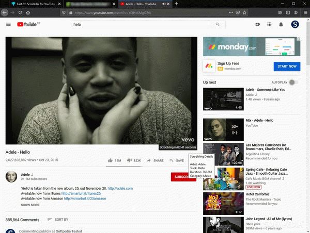The height and width of the screenshot is (233, 310).
Task: Dislike the video with thumbs down
Action: (x=134, y=160)
